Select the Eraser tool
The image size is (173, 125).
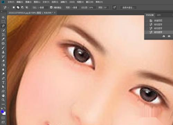point(3,61)
